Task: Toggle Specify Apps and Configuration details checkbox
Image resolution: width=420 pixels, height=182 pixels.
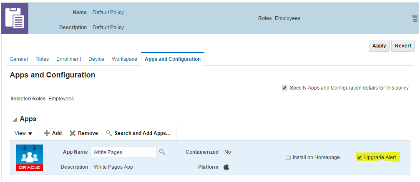Action: click(284, 88)
